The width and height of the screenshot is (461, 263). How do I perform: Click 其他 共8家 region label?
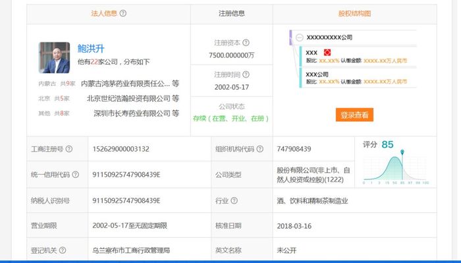click(x=54, y=113)
